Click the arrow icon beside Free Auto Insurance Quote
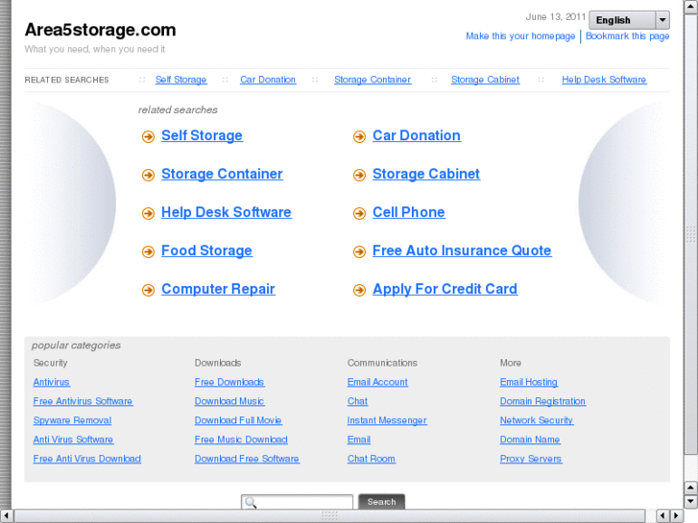Viewport: 698px width, 523px height. point(359,252)
